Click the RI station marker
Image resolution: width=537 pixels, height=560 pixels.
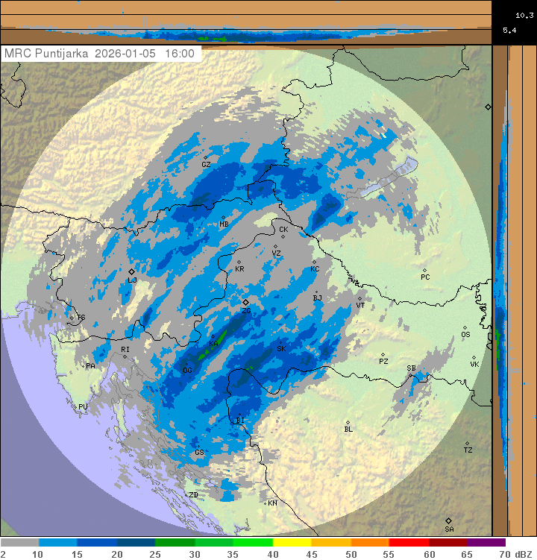[x=125, y=356]
